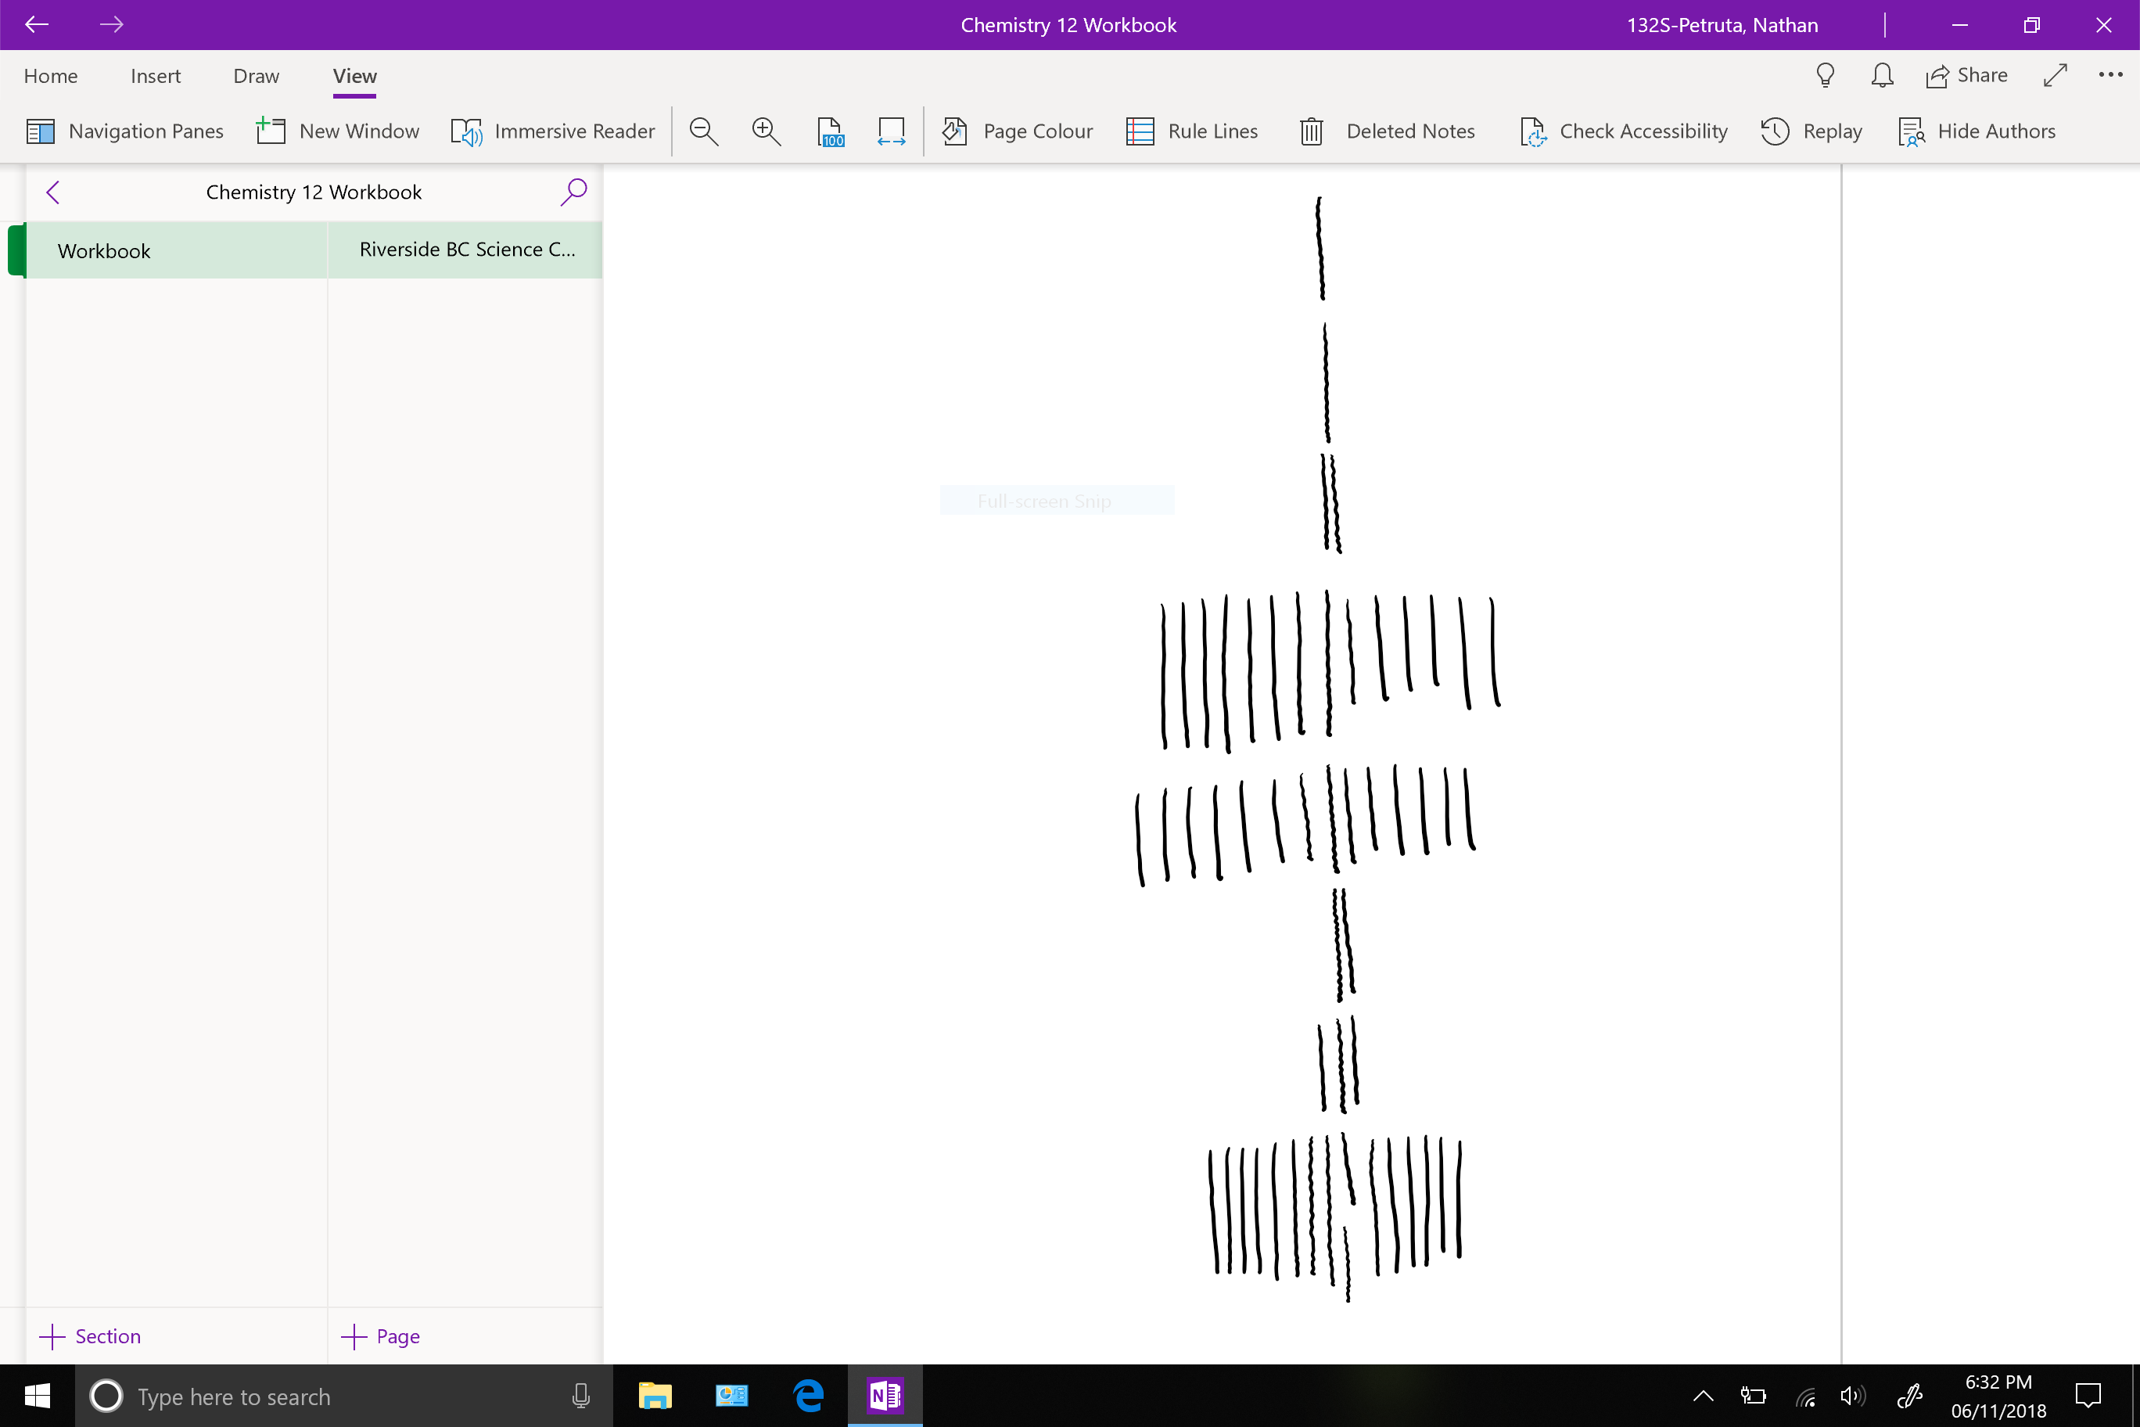Click the Zoom In magnifier icon
The width and height of the screenshot is (2140, 1427).
[766, 132]
